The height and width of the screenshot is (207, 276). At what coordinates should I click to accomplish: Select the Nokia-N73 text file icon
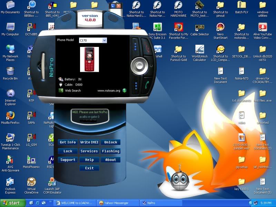[x=241, y=73]
